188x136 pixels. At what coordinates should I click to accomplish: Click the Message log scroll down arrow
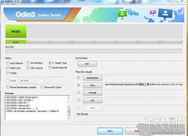[x=69, y=118]
